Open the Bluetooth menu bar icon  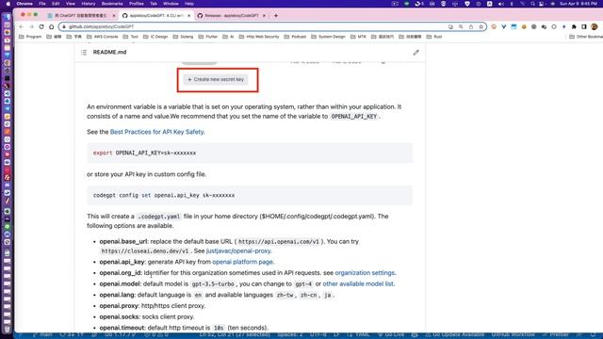(x=512, y=4)
